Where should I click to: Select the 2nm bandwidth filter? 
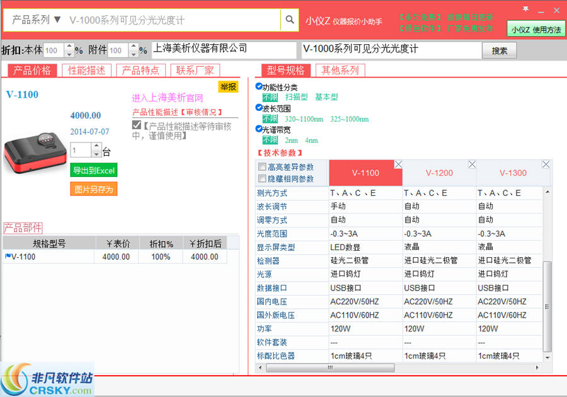tap(292, 140)
